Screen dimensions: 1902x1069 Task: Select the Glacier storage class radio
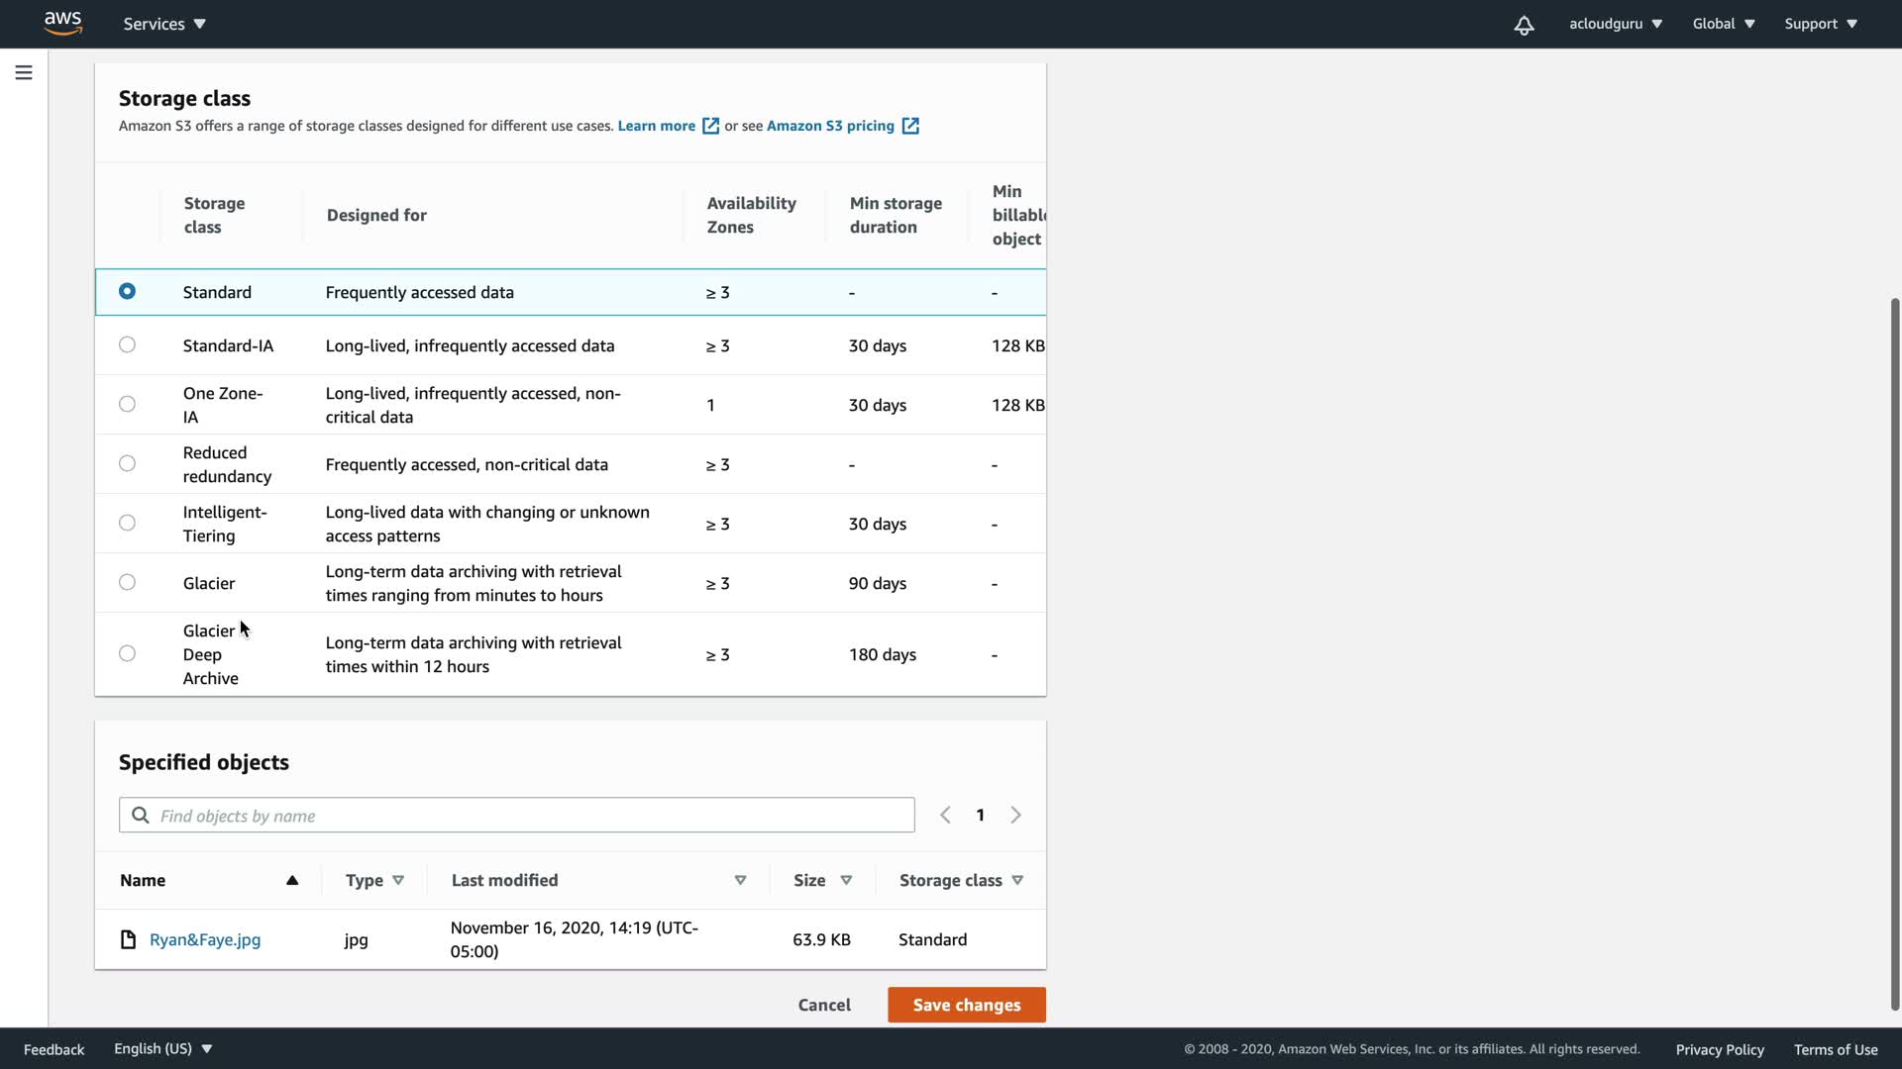pyautogui.click(x=127, y=582)
